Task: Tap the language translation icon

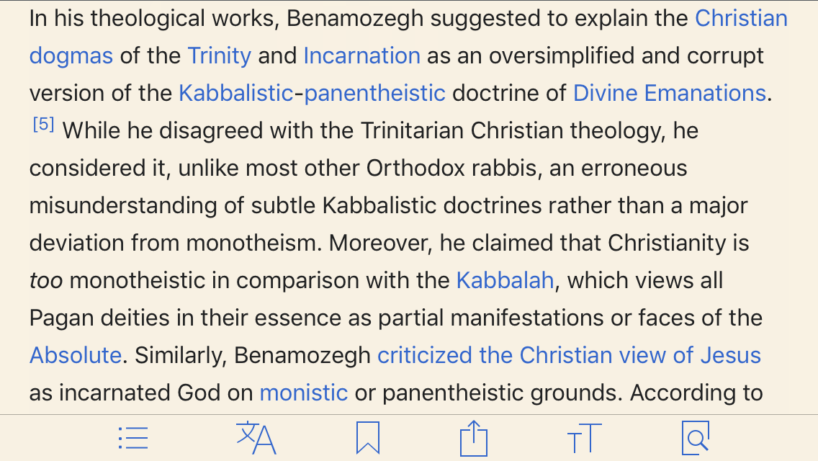Action: (x=256, y=438)
